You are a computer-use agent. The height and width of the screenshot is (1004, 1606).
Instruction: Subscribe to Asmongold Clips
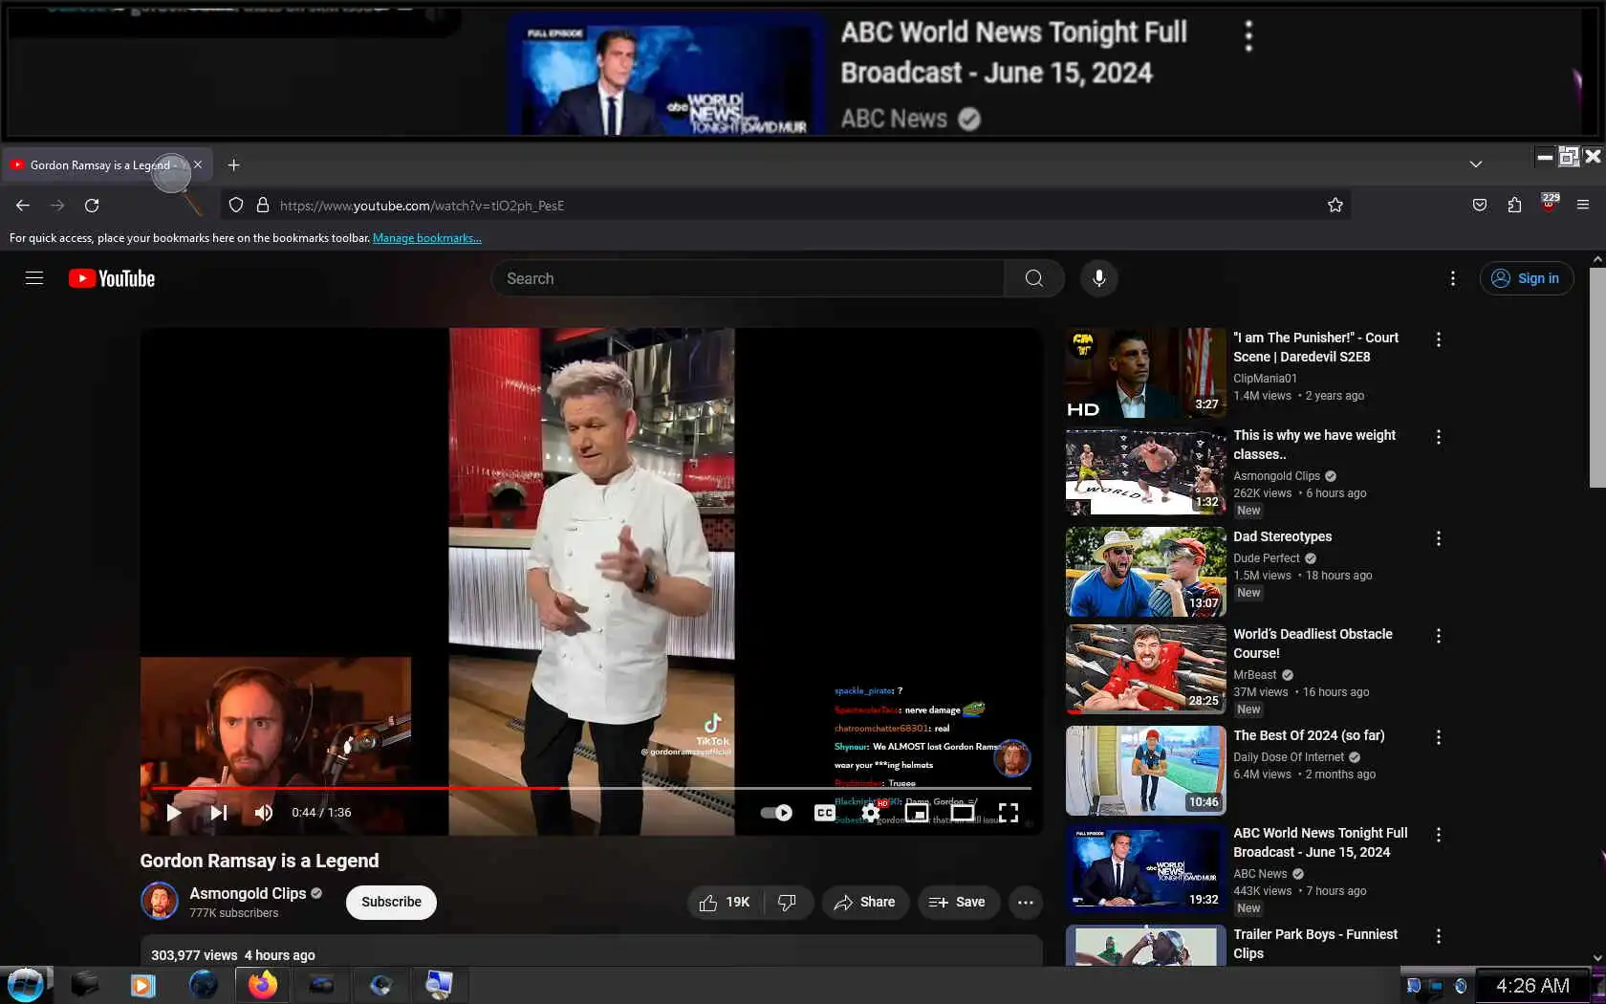[391, 903]
